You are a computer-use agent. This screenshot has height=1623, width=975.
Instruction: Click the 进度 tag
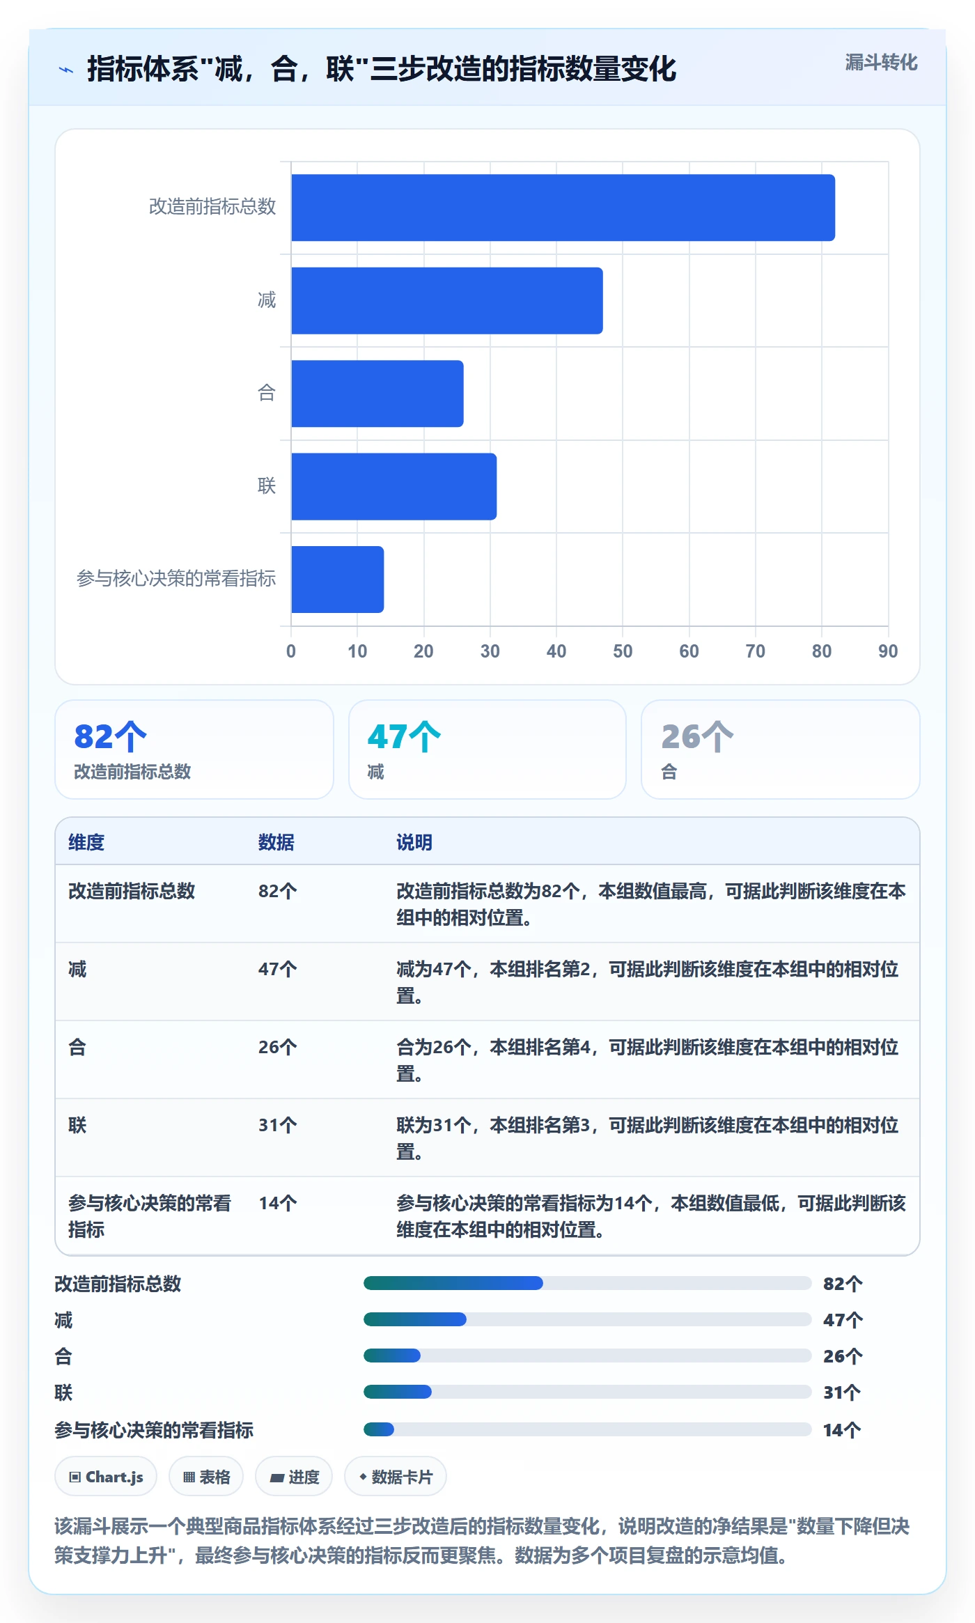click(294, 1476)
